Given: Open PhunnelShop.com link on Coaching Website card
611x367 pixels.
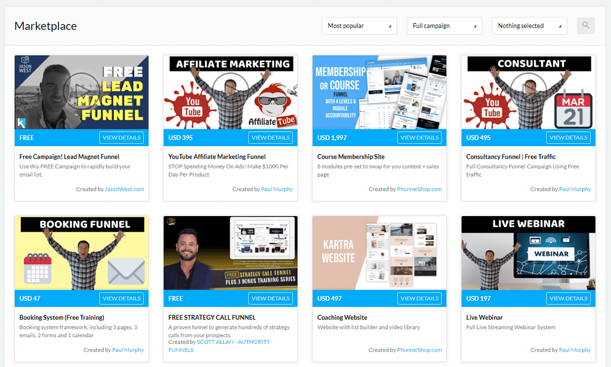Looking at the screenshot, I should pyautogui.click(x=419, y=350).
